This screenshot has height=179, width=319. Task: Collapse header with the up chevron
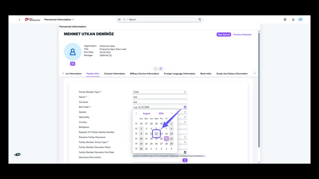(156, 68)
